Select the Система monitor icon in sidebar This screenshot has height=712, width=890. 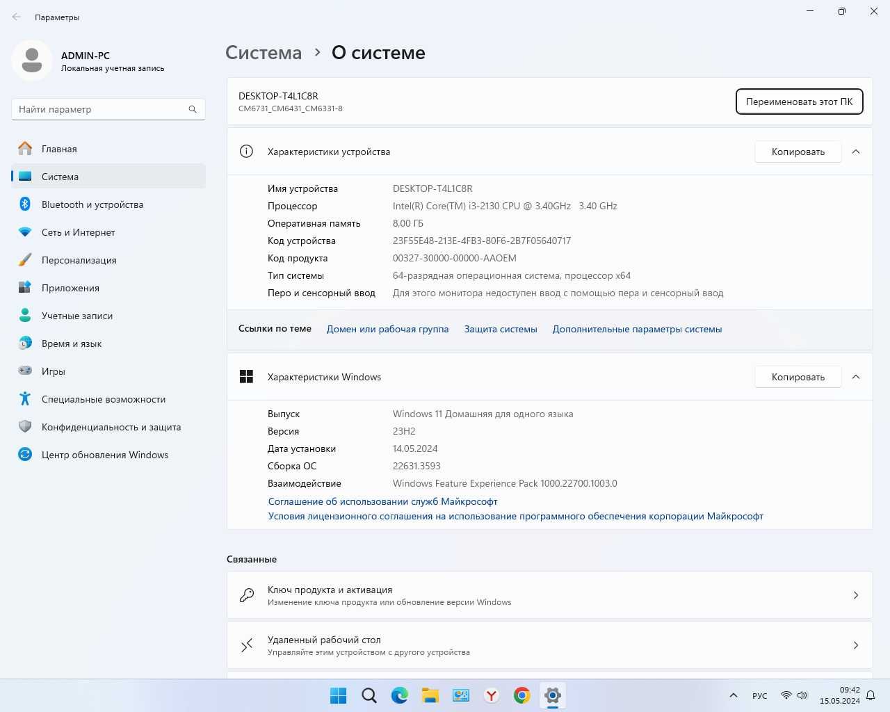click(x=25, y=177)
